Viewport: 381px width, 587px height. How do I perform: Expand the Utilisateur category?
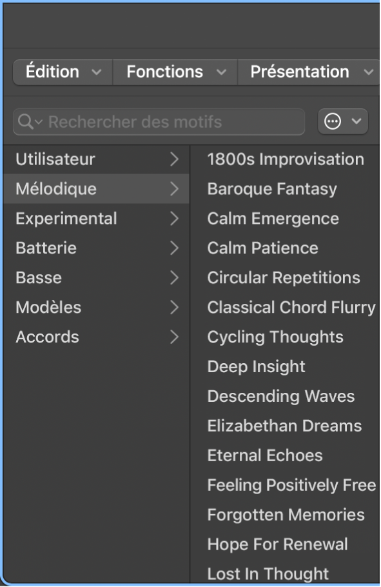coord(173,159)
